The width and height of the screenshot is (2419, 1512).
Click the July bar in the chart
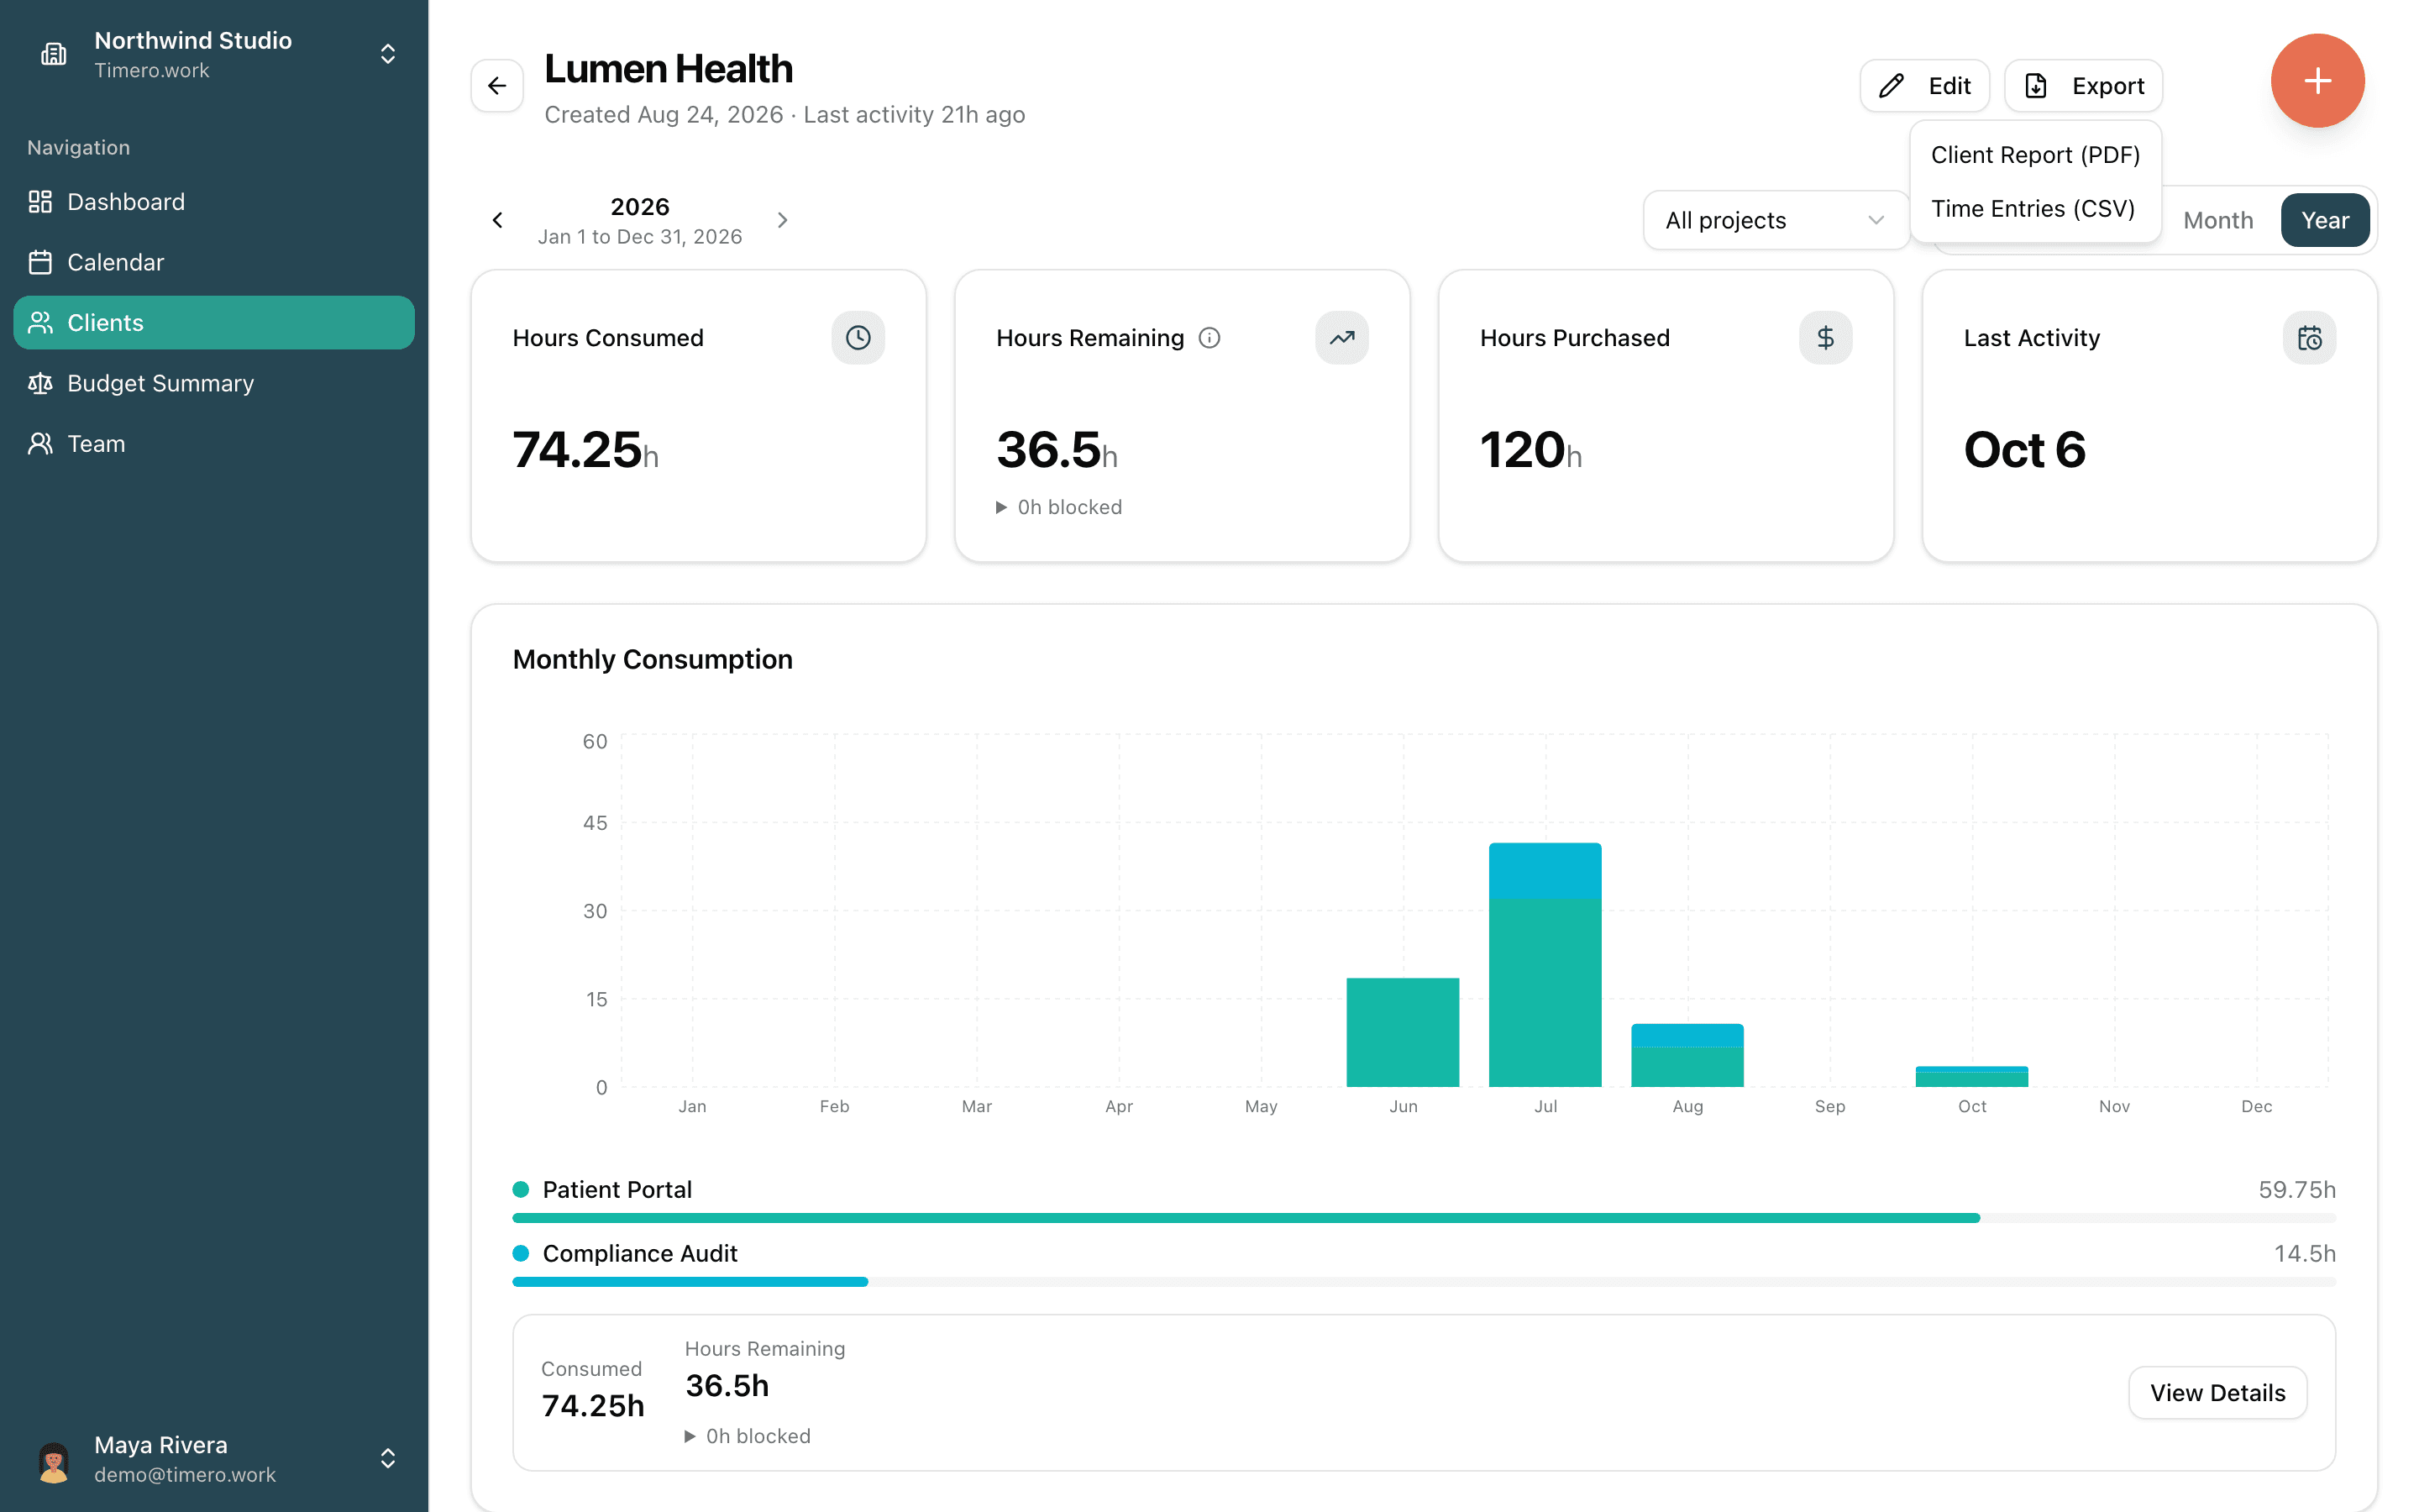click(x=1545, y=965)
